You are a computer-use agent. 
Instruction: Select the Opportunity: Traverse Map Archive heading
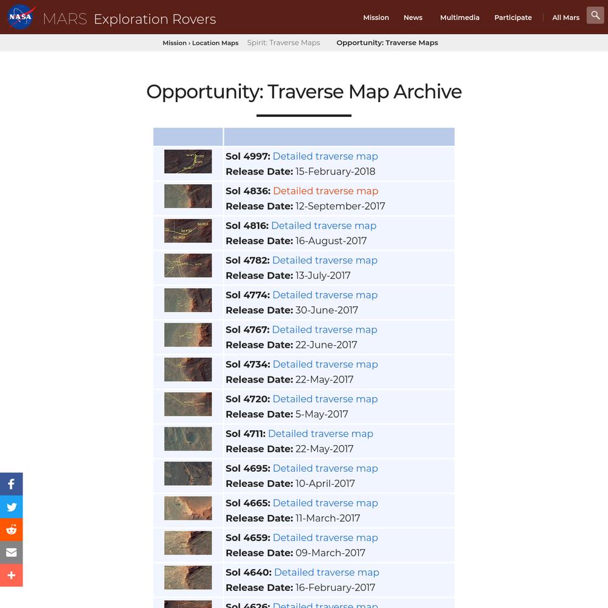[304, 92]
